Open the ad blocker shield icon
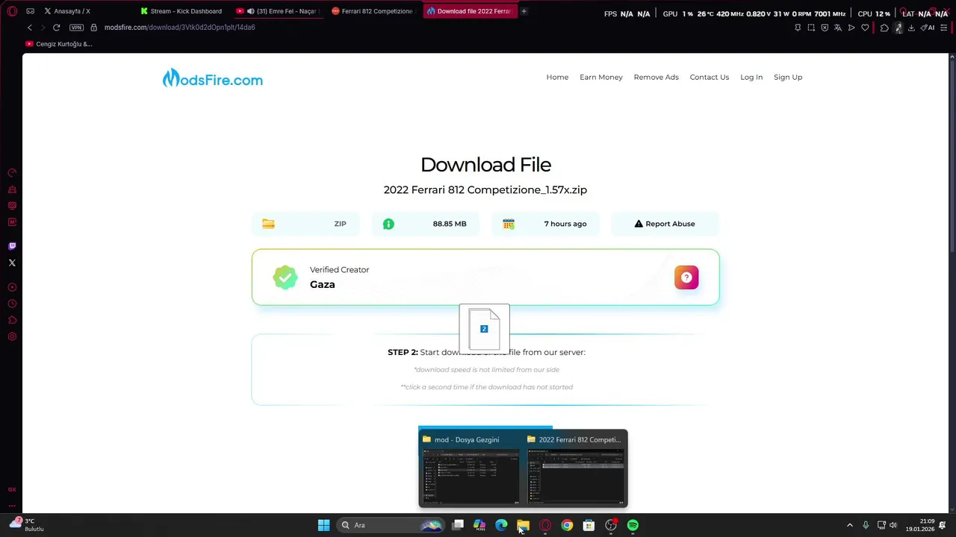Image resolution: width=956 pixels, height=537 pixels. click(x=825, y=28)
